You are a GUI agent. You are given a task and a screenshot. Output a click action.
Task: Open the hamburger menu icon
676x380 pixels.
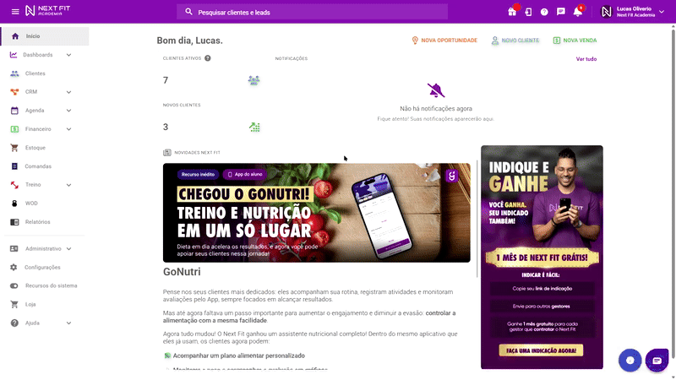(15, 12)
